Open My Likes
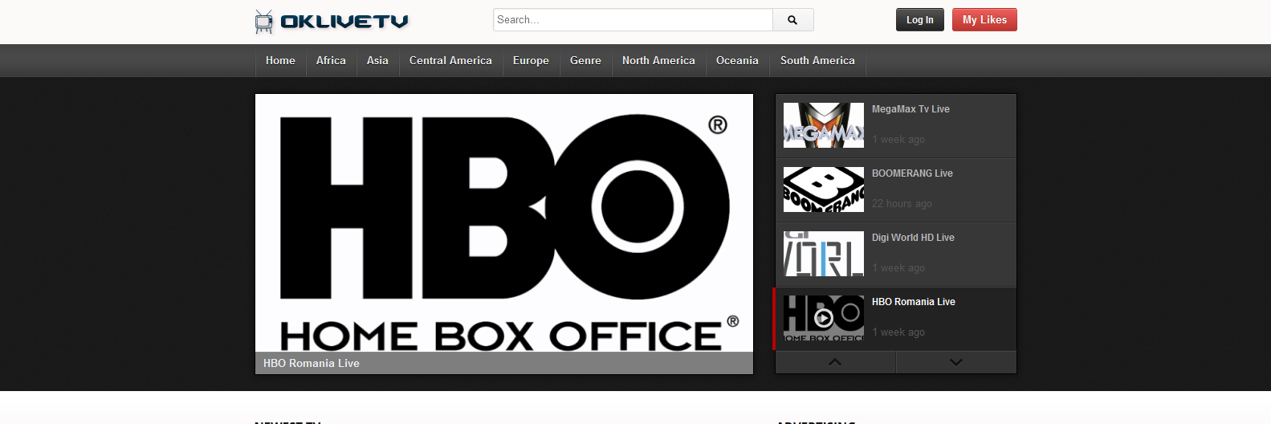Viewport: 1271px width, 424px height. (x=984, y=20)
